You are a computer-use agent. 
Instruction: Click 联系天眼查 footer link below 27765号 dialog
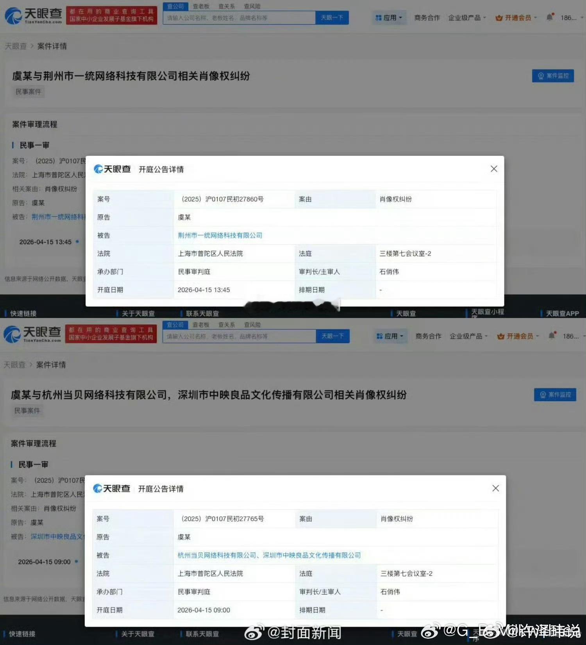202,634
